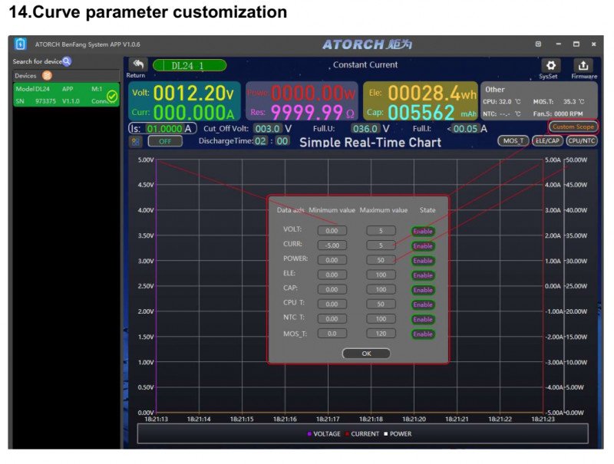Toggle the VOLT Enable state
The image size is (614, 464).
(x=423, y=231)
